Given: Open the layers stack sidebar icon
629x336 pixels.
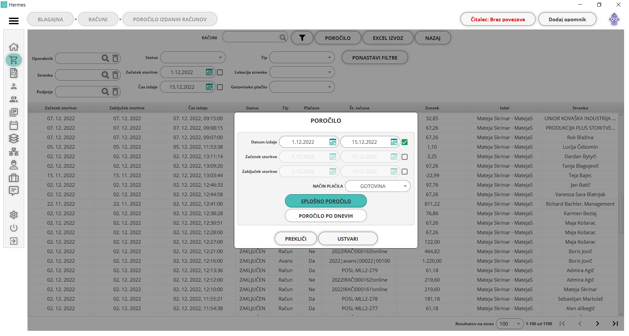Looking at the screenshot, I should [x=14, y=139].
